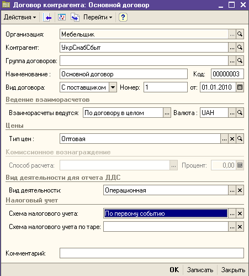Click the Записать button
Screen dimensions: 249x276
200,270
